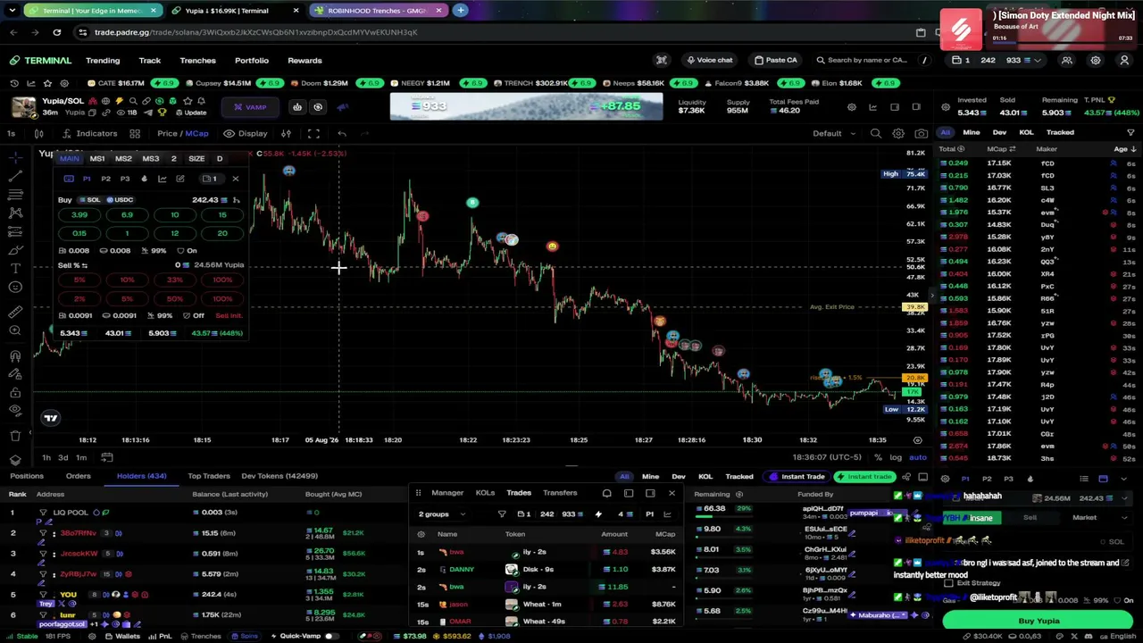Select the ruler measure tool
Viewport: 1143px width, 643px height.
[15, 312]
